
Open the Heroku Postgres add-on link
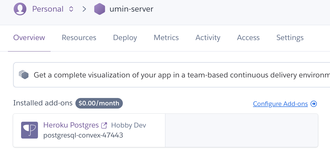71,125
